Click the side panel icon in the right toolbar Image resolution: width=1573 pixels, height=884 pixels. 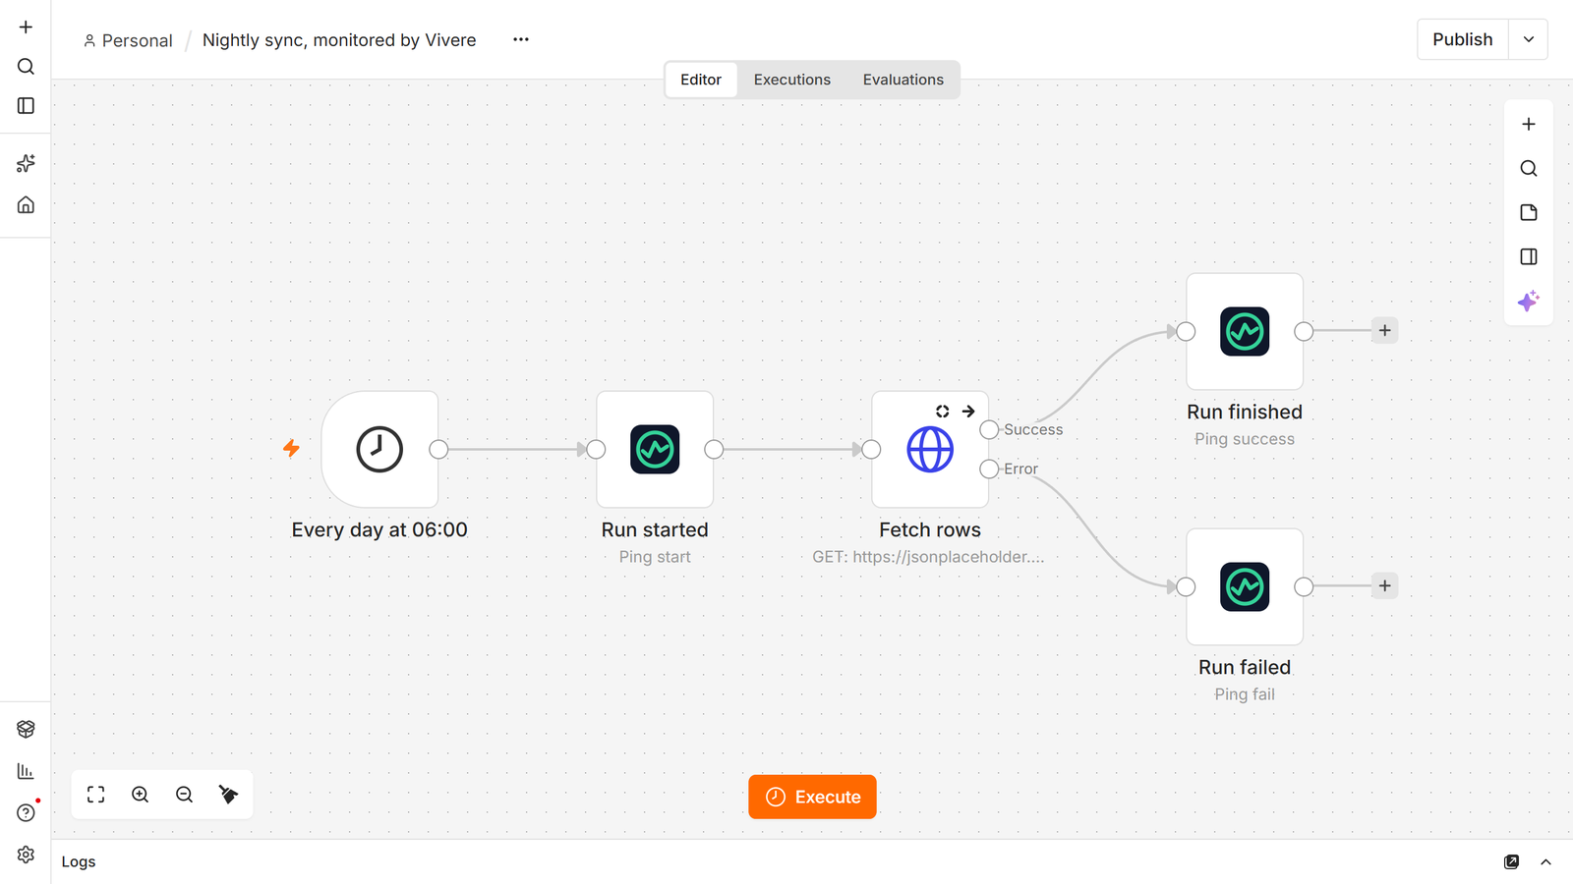1529,256
